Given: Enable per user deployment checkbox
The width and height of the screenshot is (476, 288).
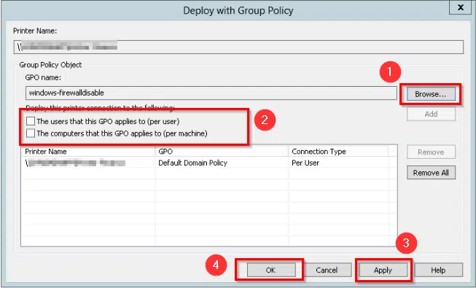Looking at the screenshot, I should [31, 122].
